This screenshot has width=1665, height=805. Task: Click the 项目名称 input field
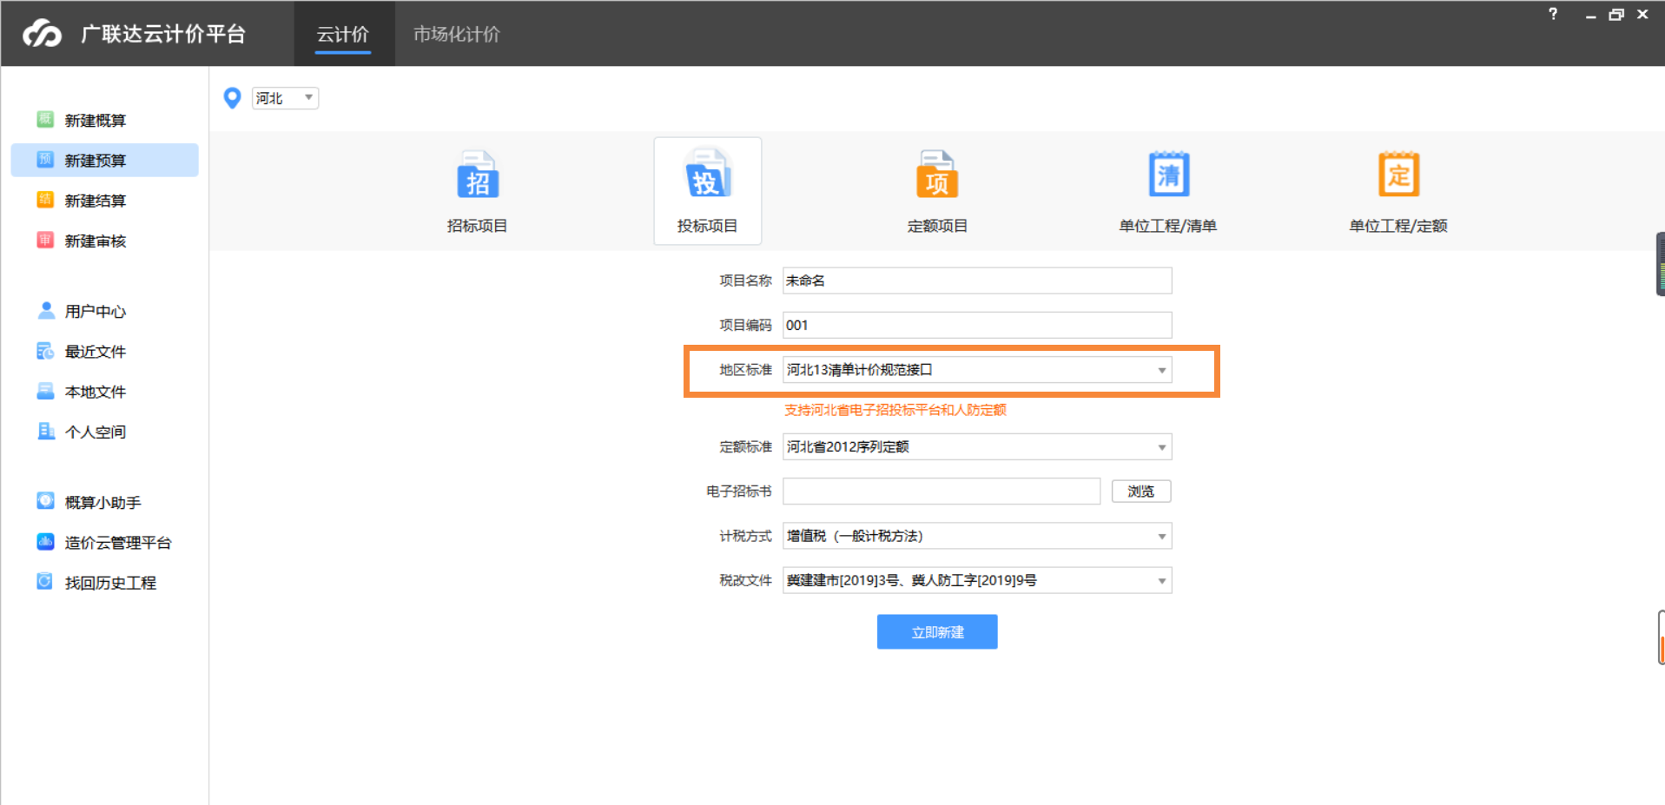(977, 280)
